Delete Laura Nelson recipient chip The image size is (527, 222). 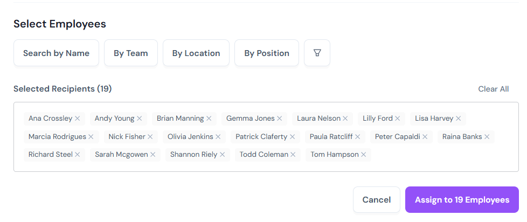[x=345, y=119]
